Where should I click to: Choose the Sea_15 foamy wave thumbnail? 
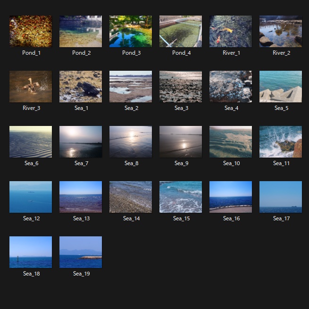coord(181,197)
